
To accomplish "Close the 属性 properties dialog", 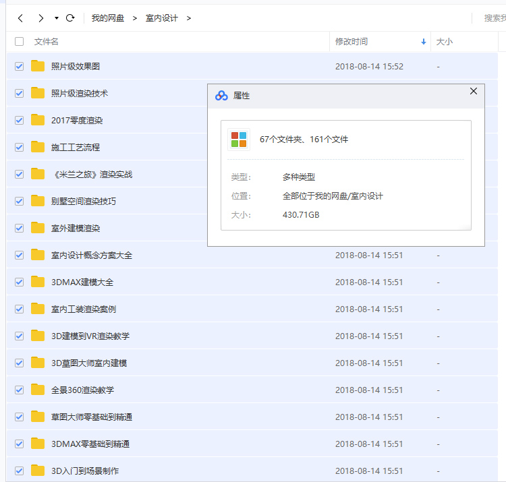I will (474, 91).
